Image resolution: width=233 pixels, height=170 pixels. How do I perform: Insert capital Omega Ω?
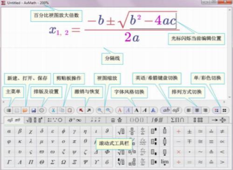click(x=63, y=162)
